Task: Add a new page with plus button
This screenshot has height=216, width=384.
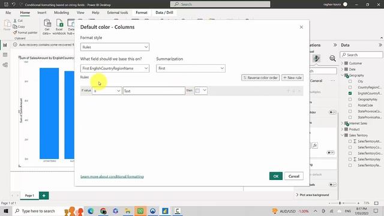Action: click(x=44, y=196)
